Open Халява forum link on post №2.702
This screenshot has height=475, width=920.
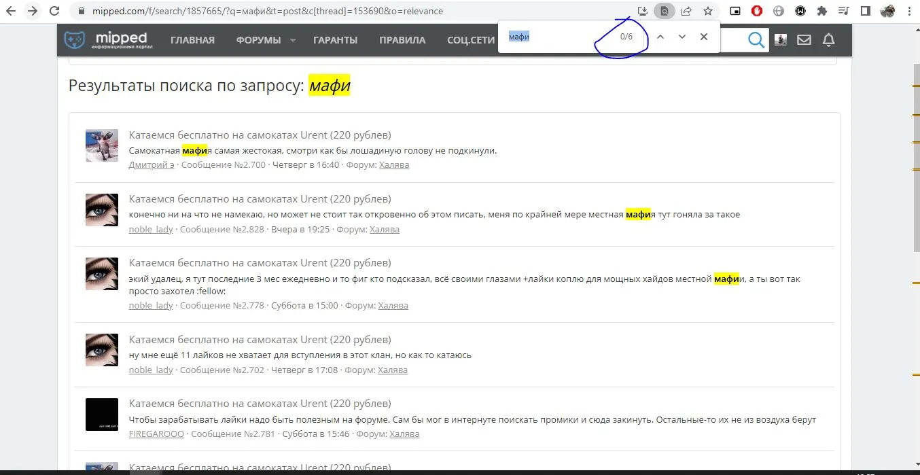click(x=393, y=370)
